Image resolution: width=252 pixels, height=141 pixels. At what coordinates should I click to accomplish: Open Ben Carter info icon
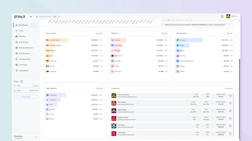[230, 103]
